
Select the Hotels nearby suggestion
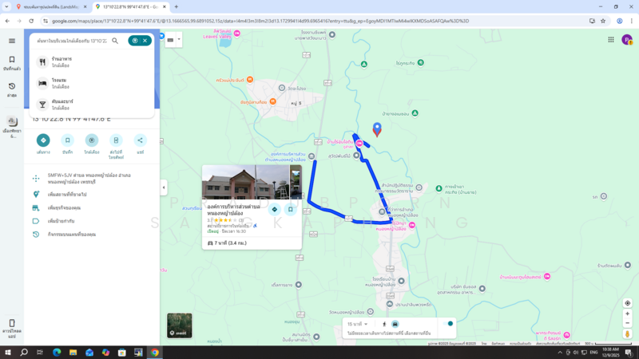point(60,84)
